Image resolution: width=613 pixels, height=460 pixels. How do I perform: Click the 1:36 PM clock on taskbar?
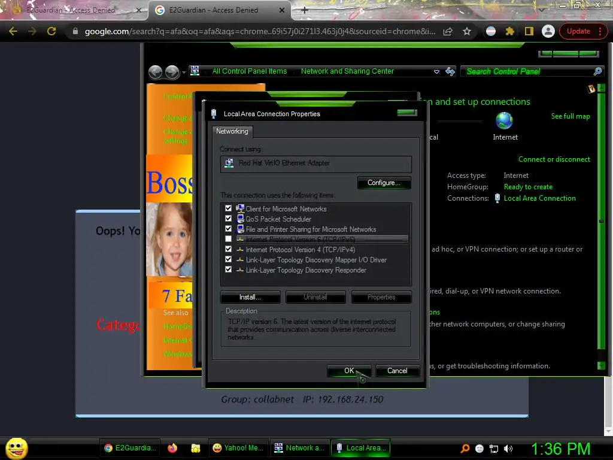tap(560, 449)
